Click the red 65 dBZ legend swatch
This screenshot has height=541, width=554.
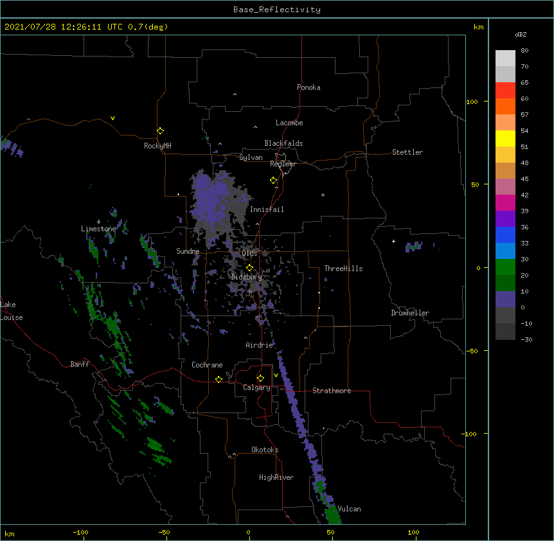click(x=505, y=90)
